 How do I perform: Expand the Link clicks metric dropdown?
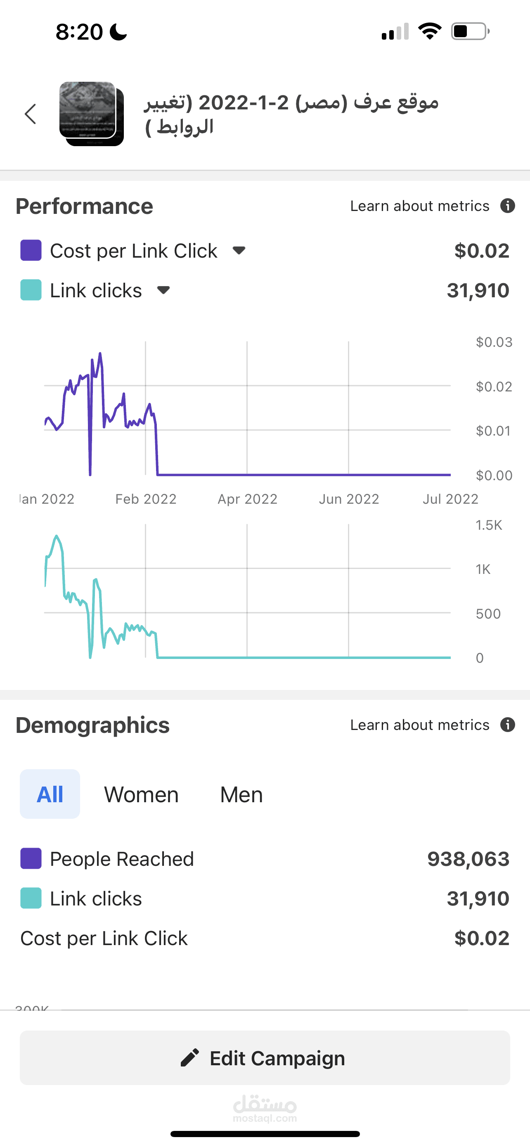(163, 290)
